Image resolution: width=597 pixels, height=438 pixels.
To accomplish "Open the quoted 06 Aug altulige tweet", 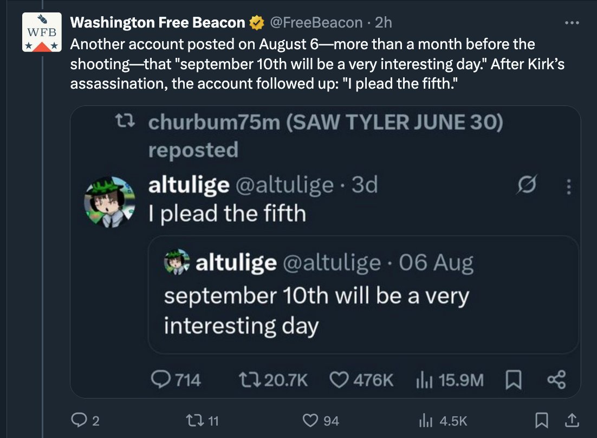I will 363,295.
